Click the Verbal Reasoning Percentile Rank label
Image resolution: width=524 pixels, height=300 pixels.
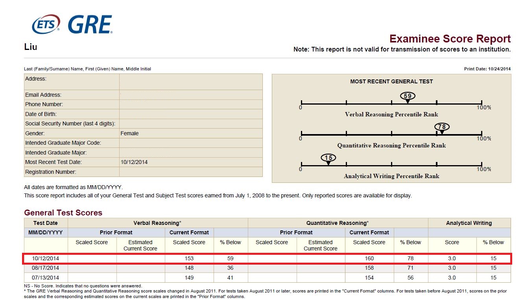pyautogui.click(x=391, y=114)
